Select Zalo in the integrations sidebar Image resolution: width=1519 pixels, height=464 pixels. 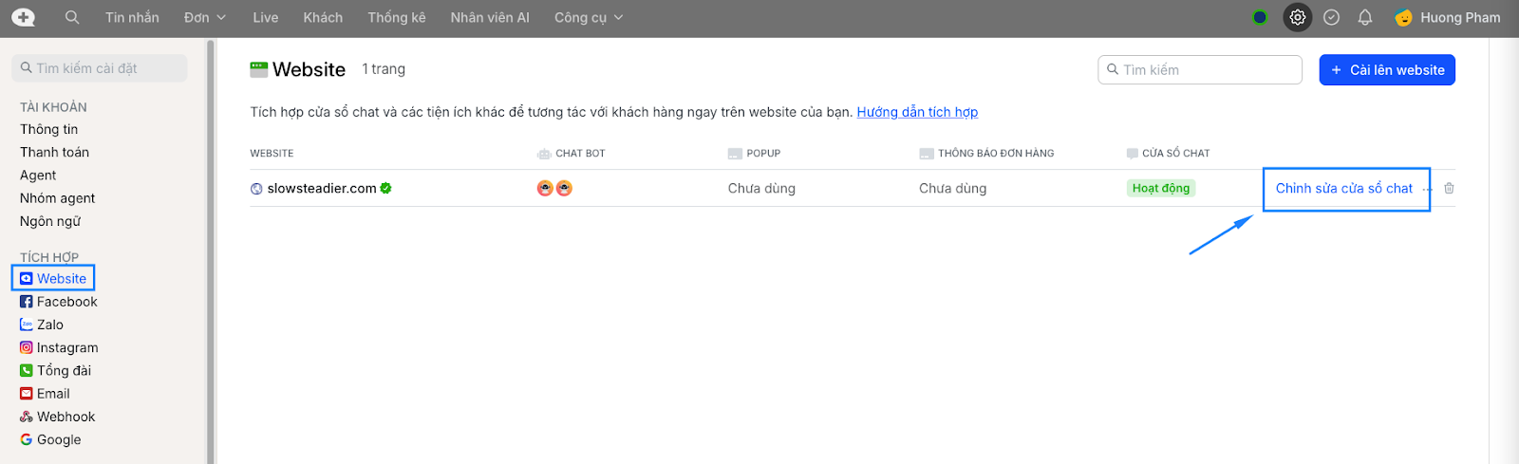point(49,325)
